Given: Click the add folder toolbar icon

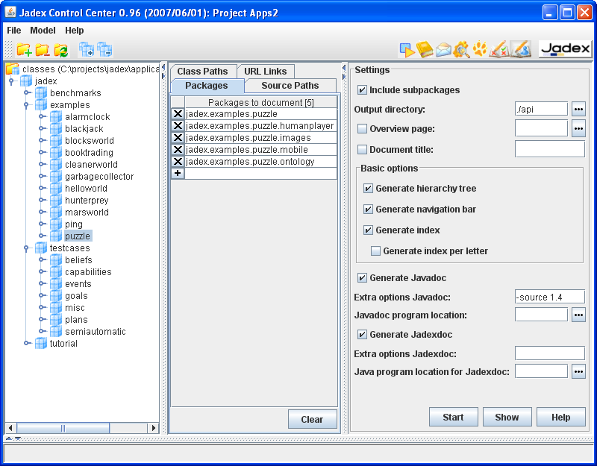Looking at the screenshot, I should point(24,49).
